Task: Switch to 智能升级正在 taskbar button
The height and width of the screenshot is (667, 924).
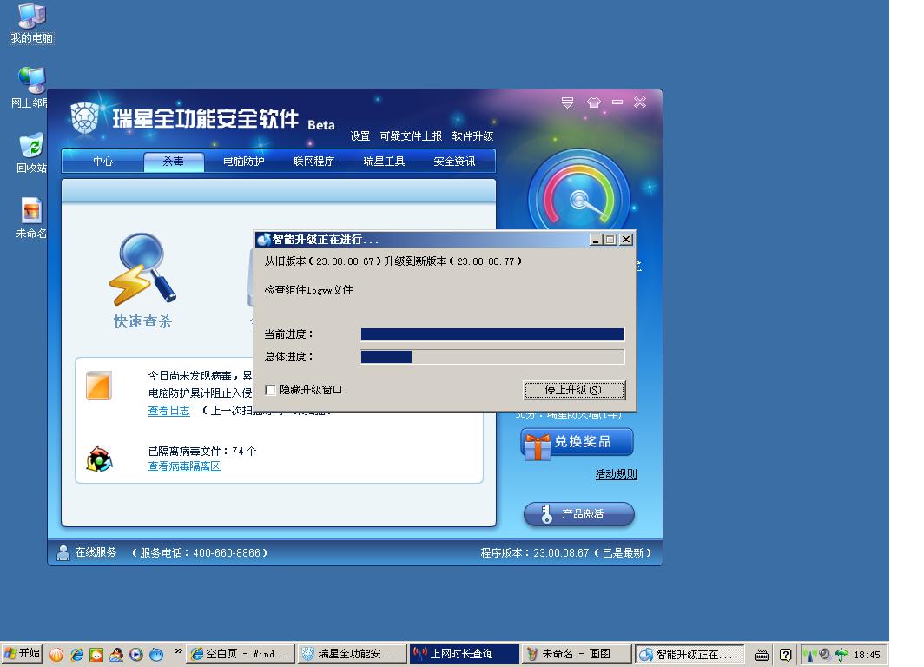Action: pyautogui.click(x=690, y=654)
